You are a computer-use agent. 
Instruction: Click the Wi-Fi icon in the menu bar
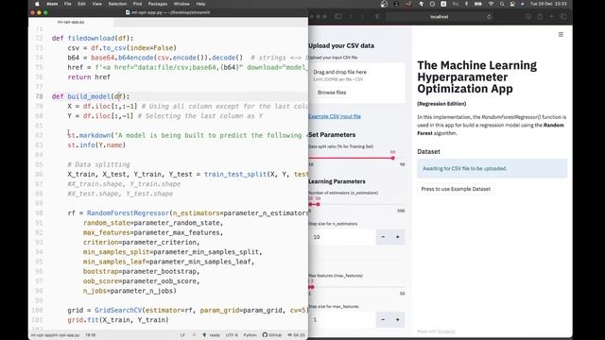(x=491, y=4)
